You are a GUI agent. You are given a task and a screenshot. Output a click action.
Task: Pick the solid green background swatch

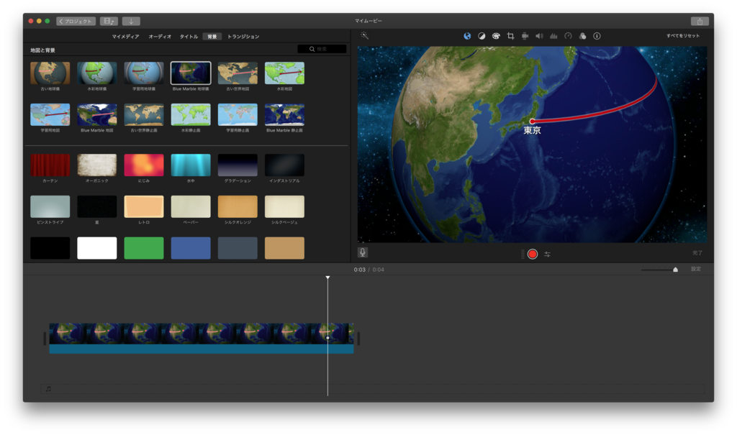click(x=144, y=248)
